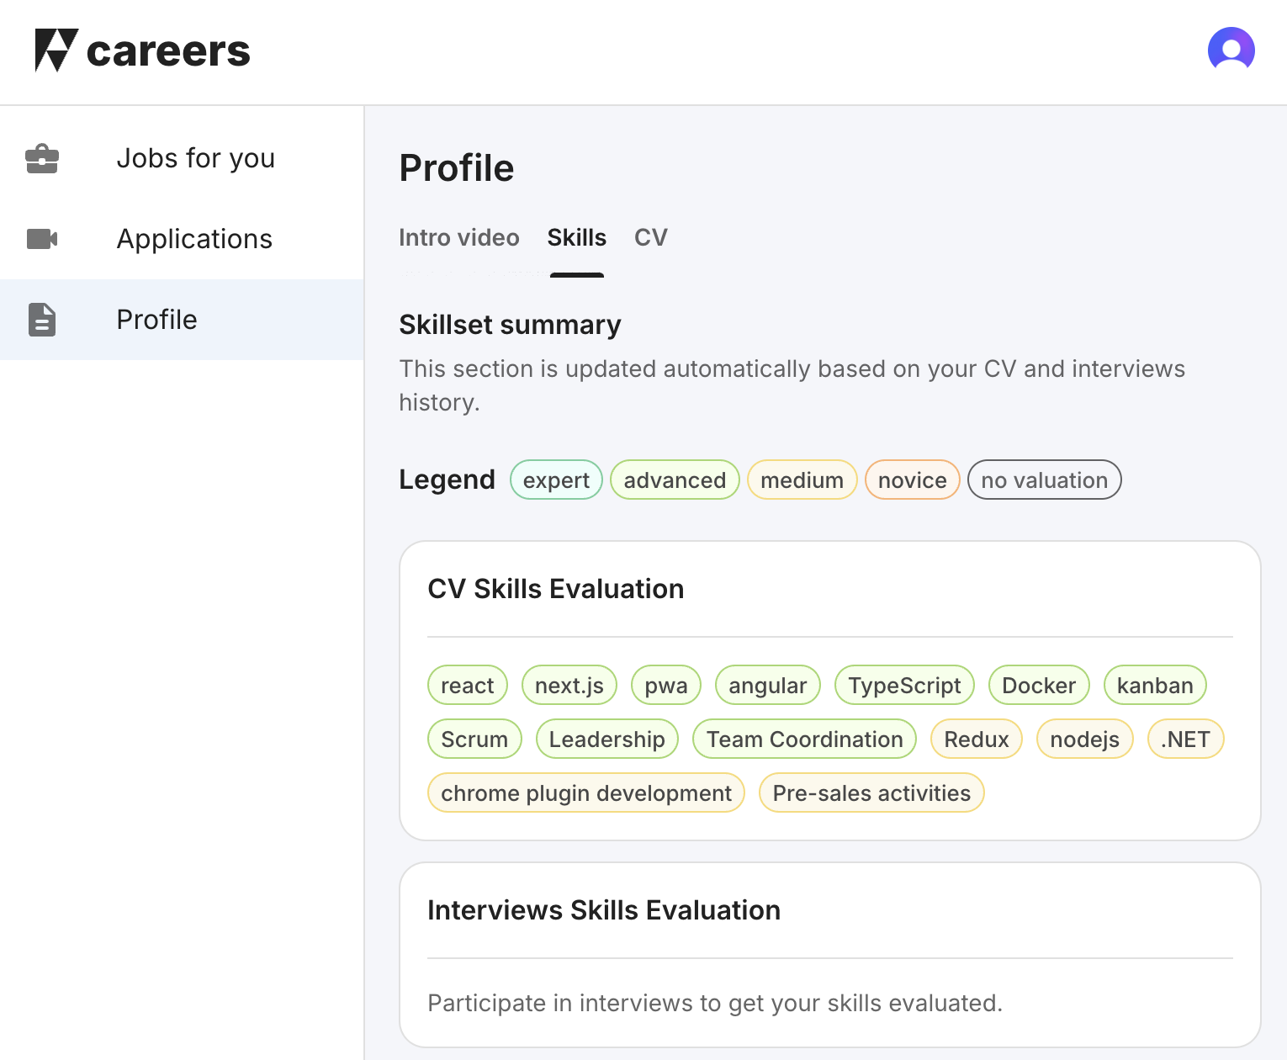Navigate to Applications in the sidebar
1287x1060 pixels.
[x=194, y=239]
